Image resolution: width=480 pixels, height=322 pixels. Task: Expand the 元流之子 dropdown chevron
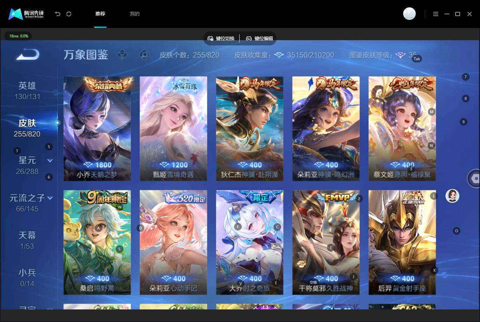pyautogui.click(x=50, y=198)
